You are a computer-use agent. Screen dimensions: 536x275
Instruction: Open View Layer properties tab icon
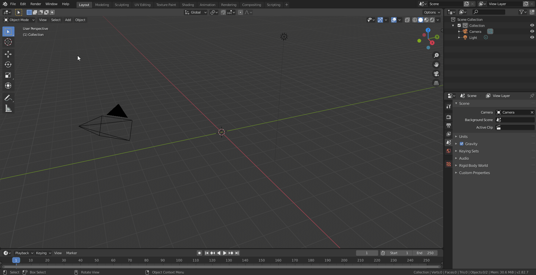(449, 134)
